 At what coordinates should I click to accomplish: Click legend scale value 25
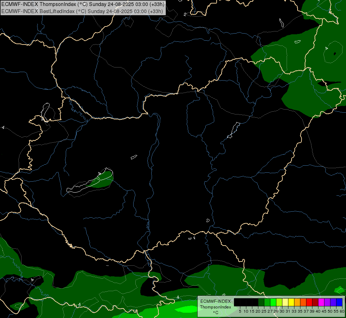pyautogui.click(x=264, y=311)
